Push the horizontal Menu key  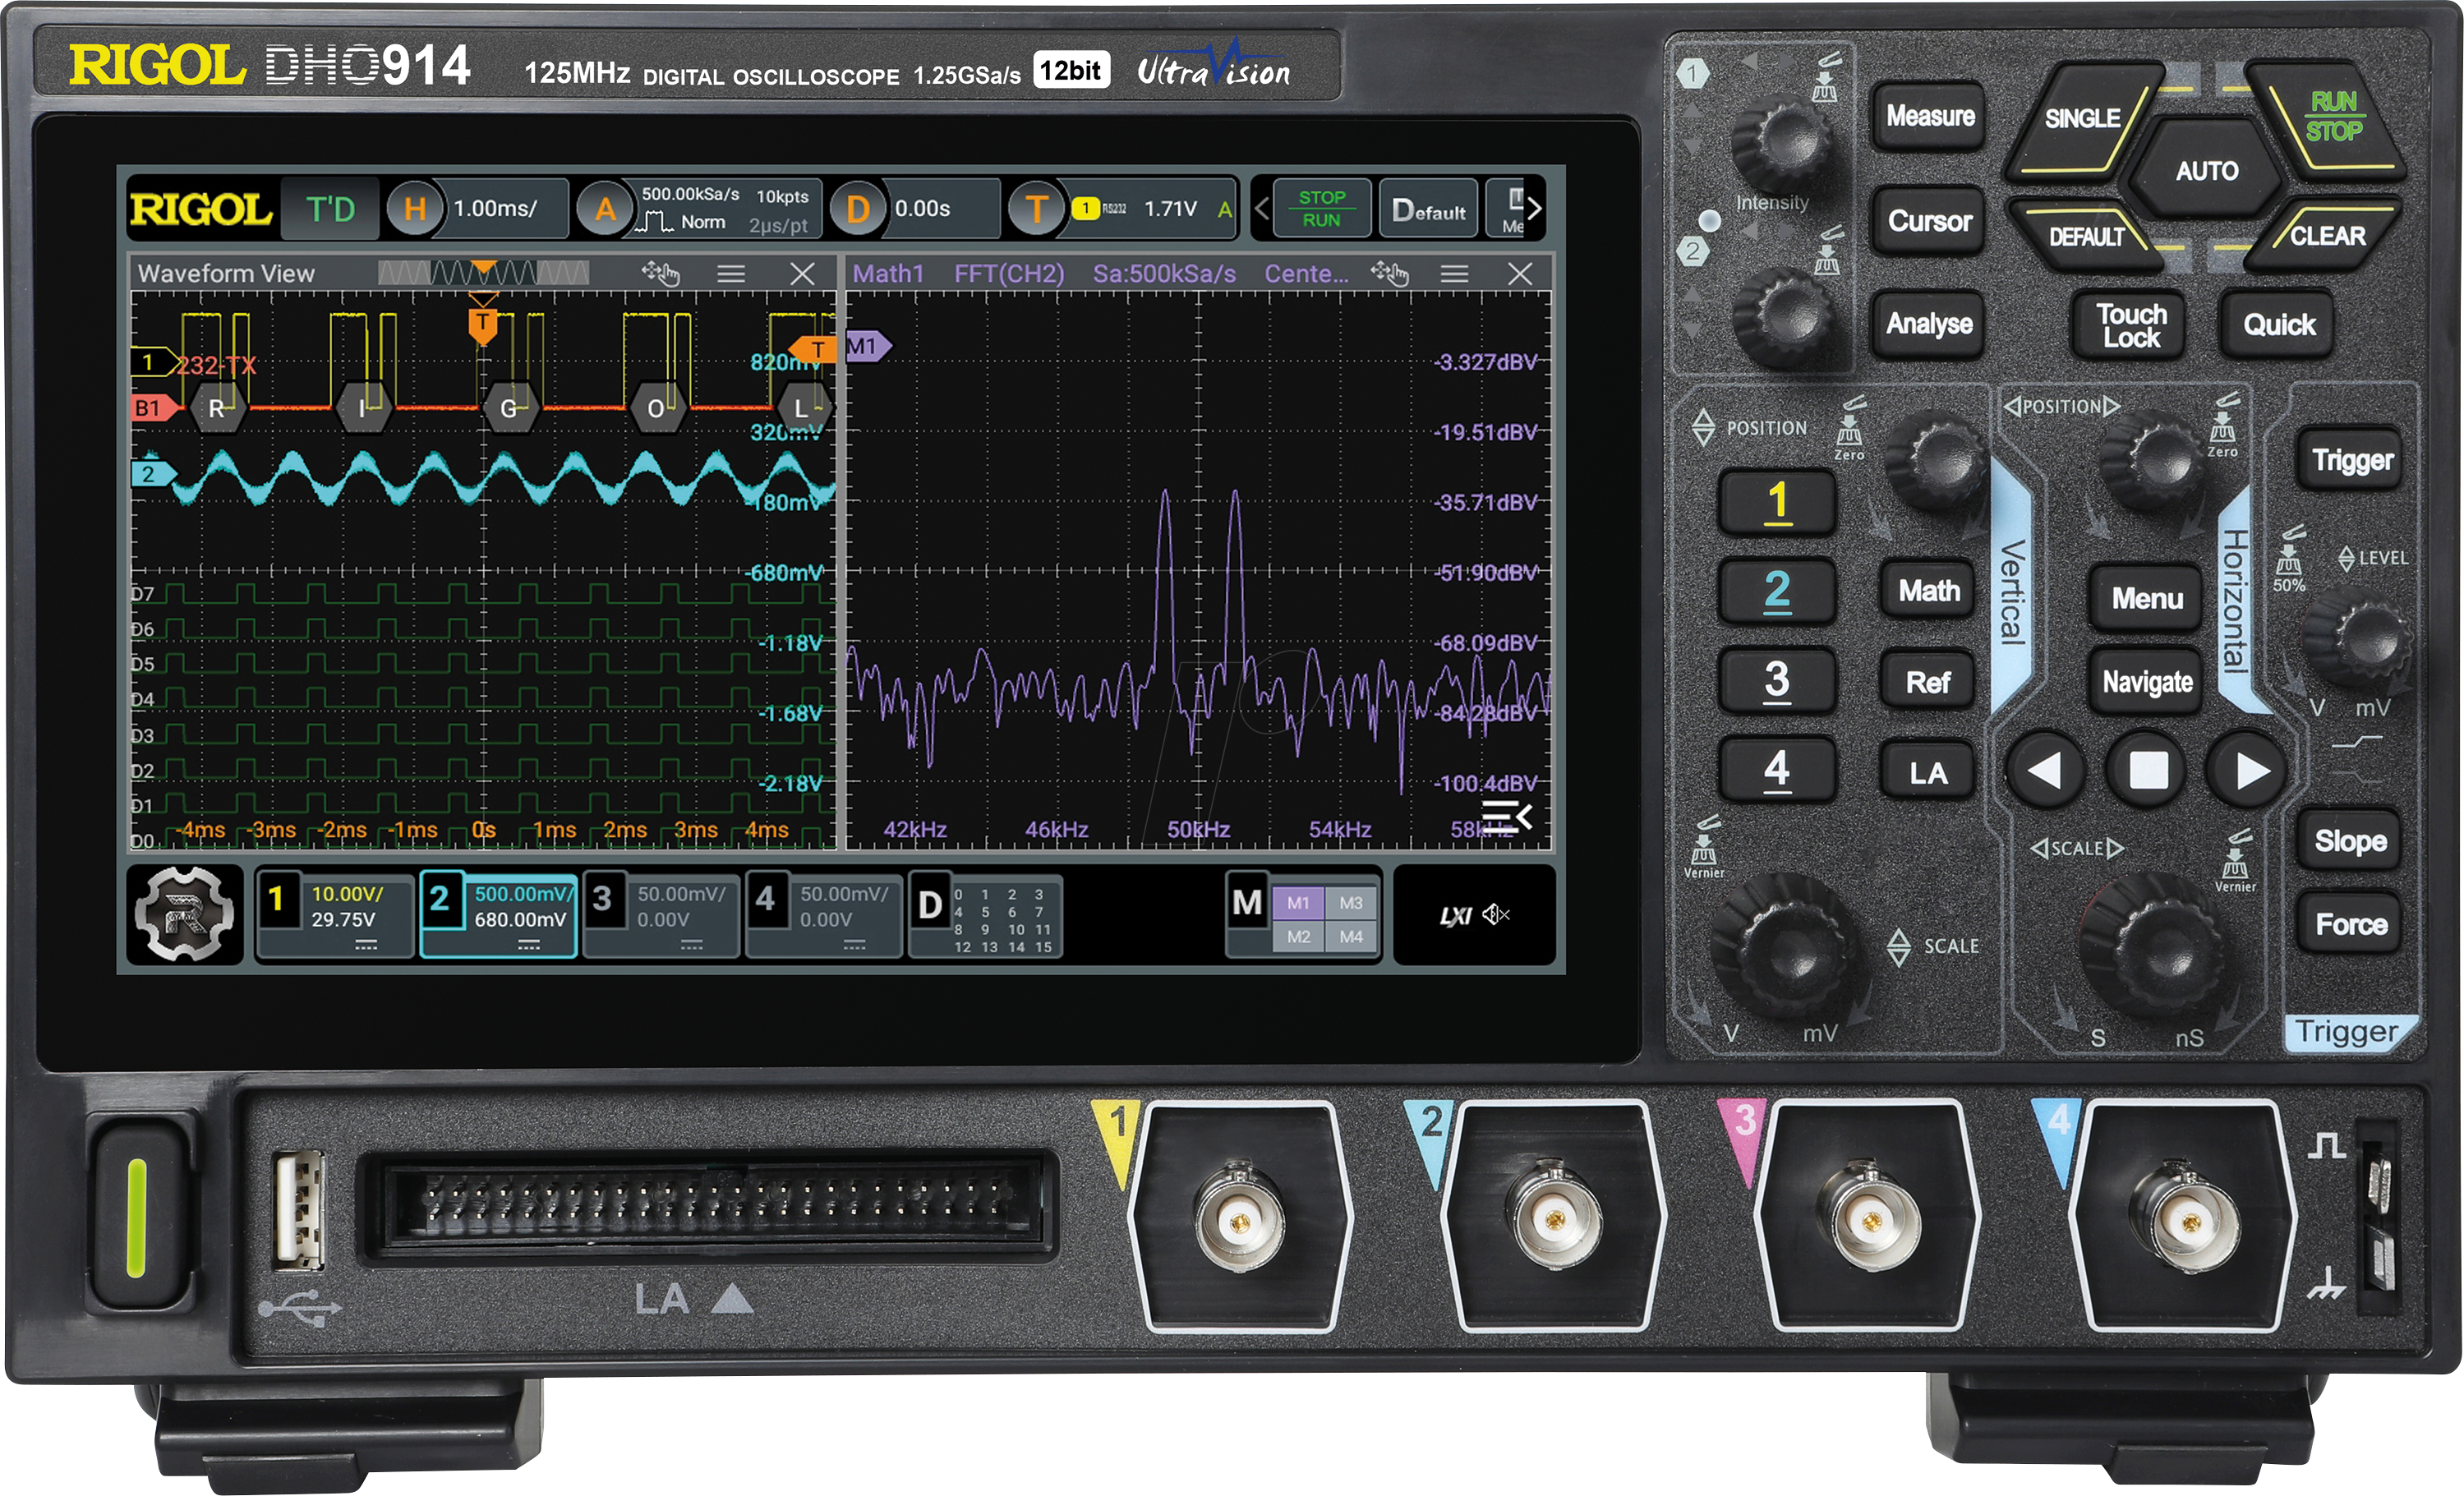coord(2147,599)
